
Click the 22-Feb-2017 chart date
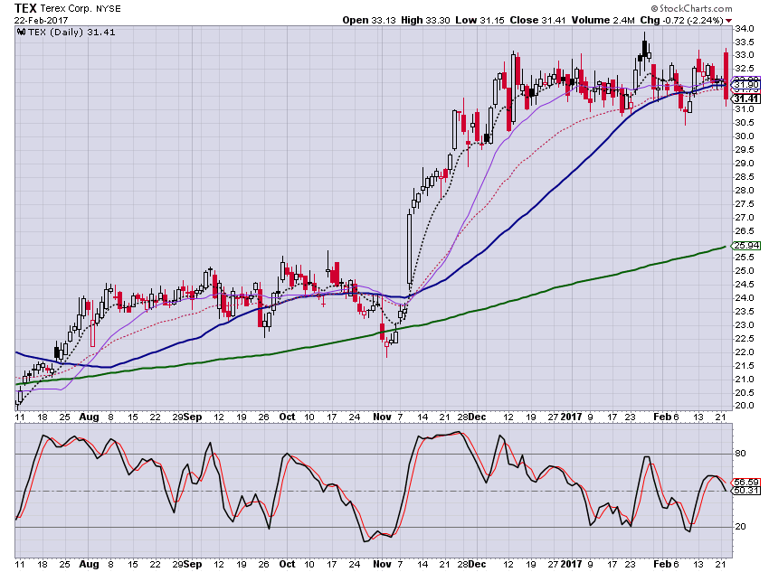(42, 21)
